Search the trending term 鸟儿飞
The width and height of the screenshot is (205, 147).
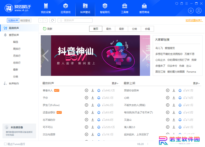[x=159, y=48]
